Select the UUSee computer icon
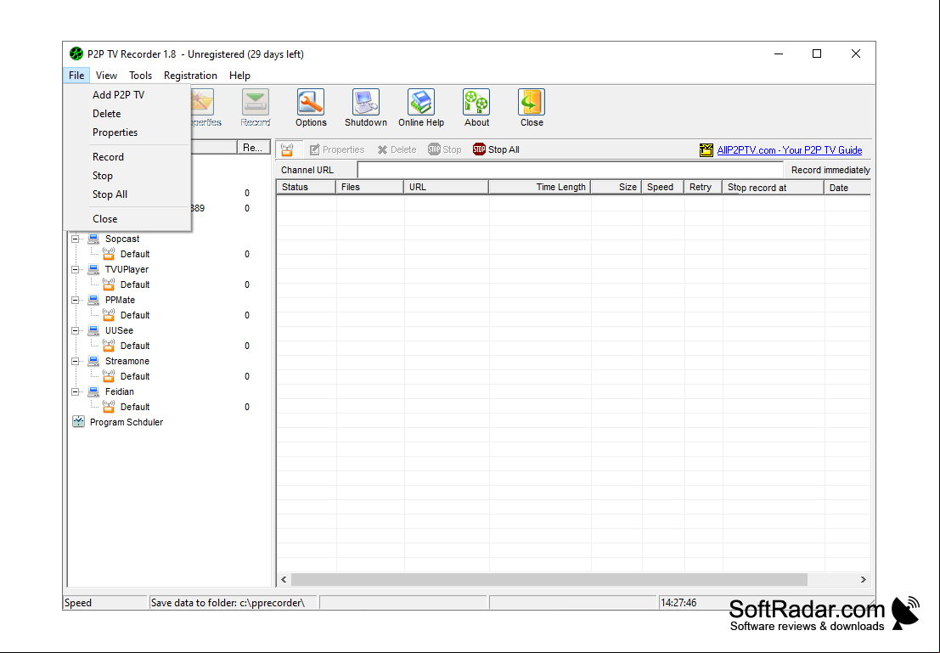Image resolution: width=940 pixels, height=653 pixels. 93,330
